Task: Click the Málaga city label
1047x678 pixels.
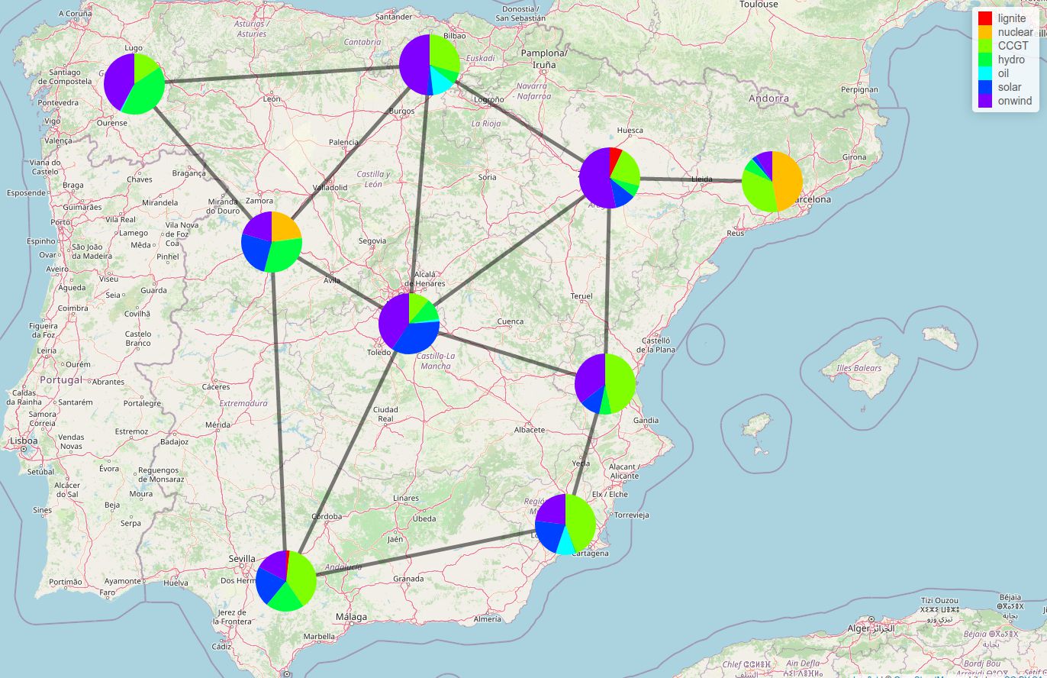Action: tap(351, 617)
